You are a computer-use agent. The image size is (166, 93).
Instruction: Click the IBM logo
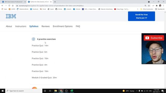coord(11,16)
